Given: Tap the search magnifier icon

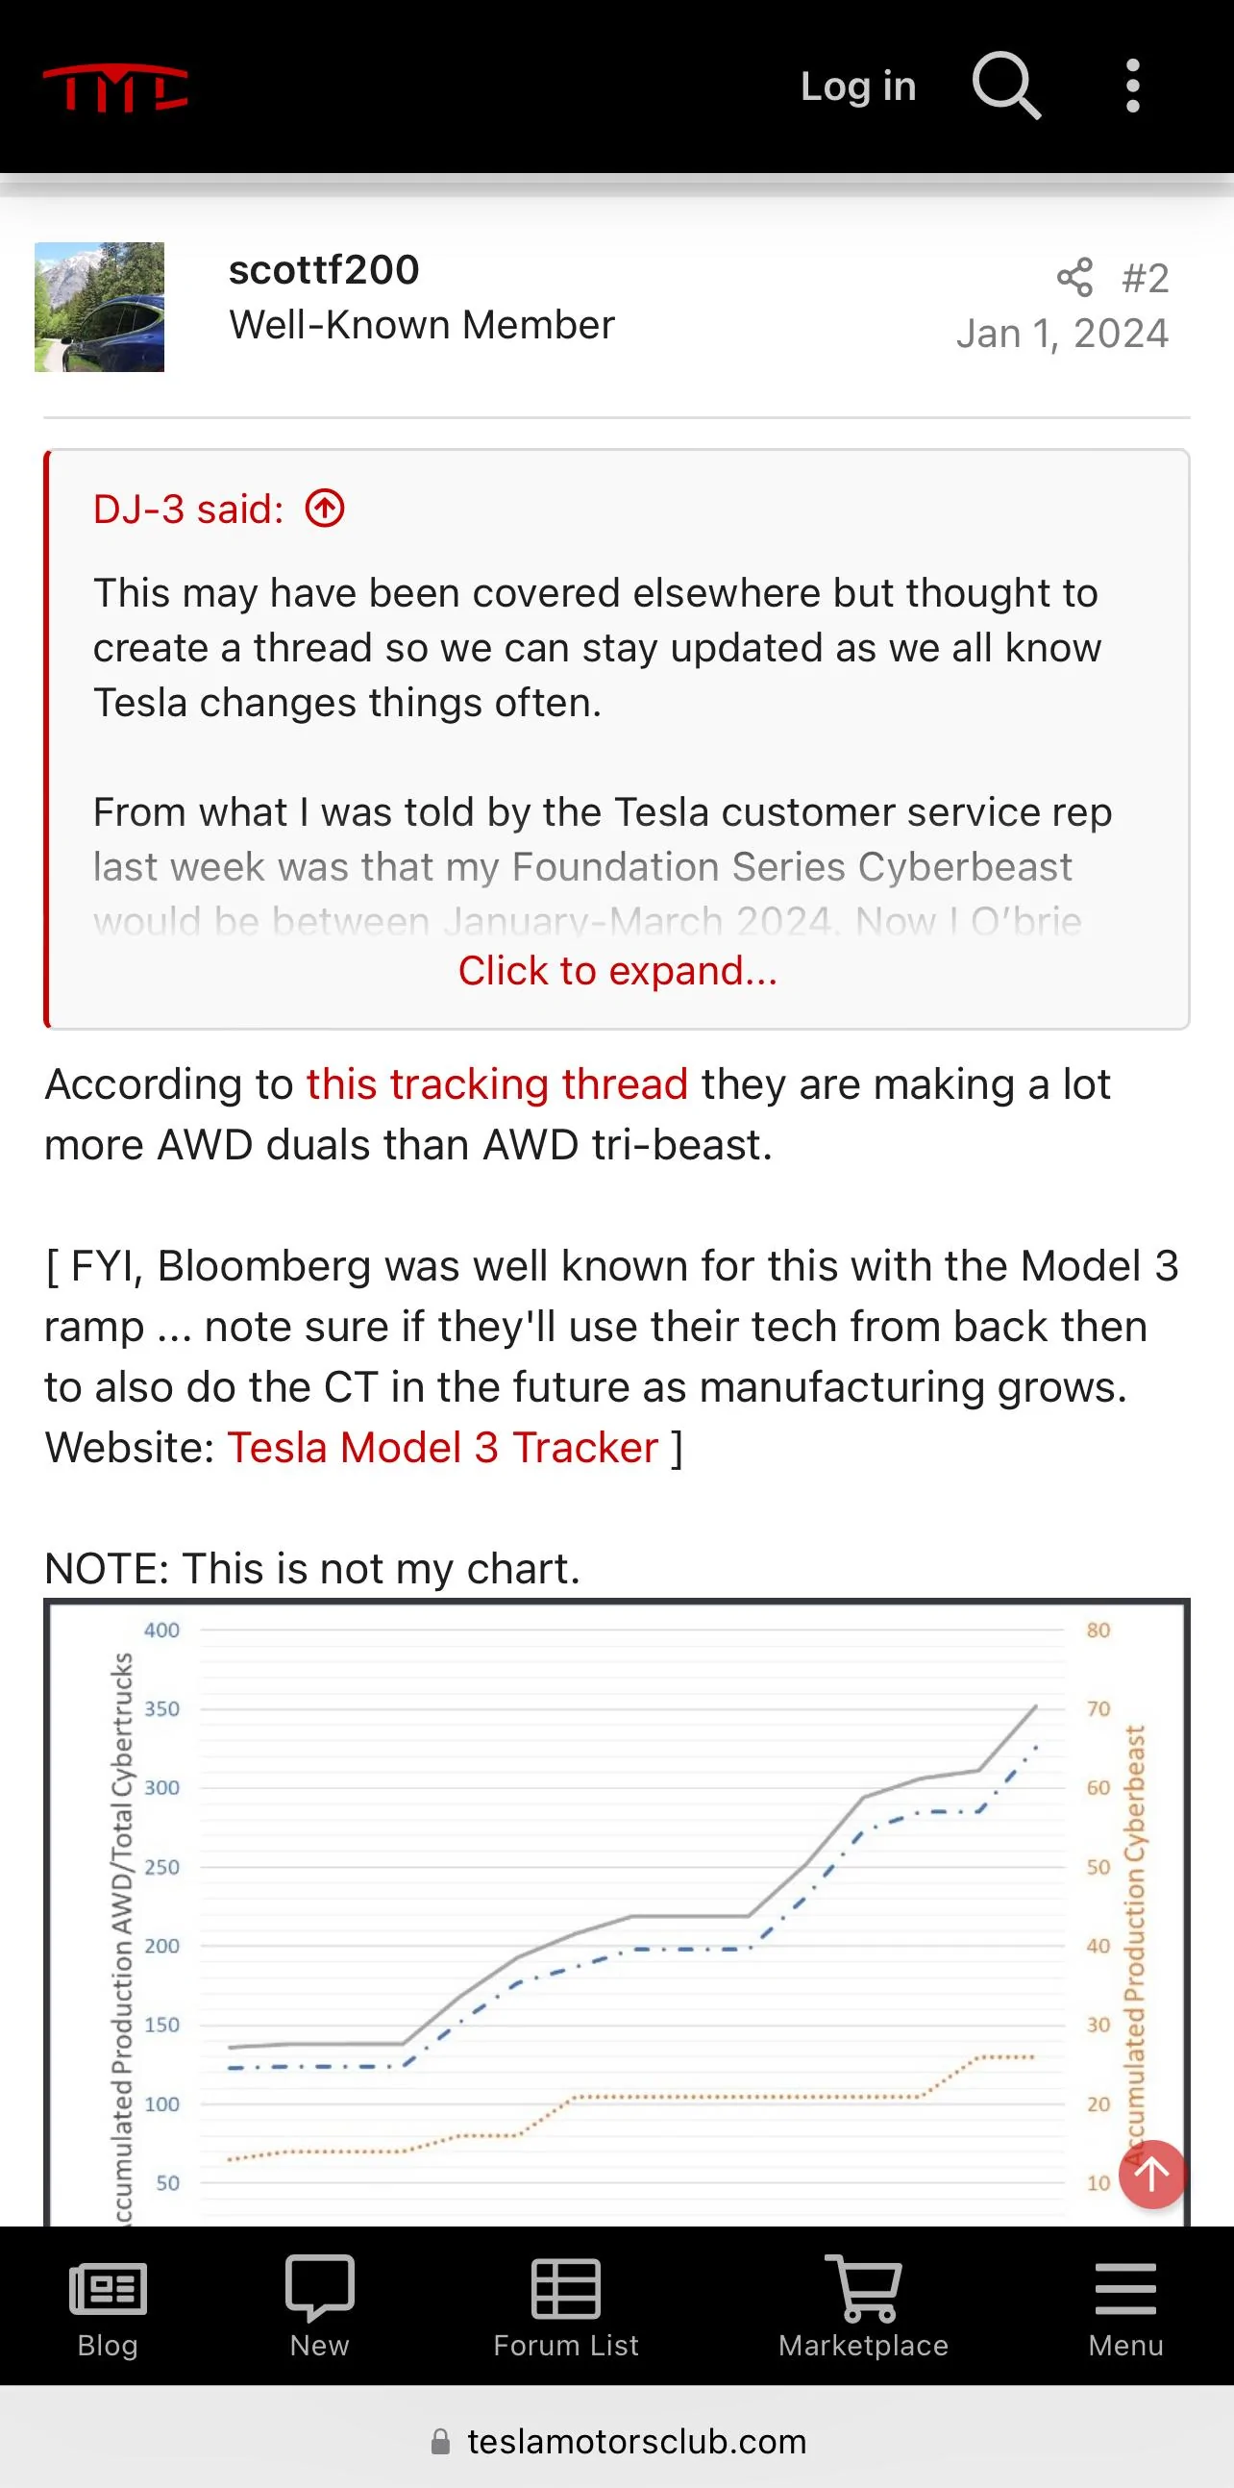Looking at the screenshot, I should [x=1006, y=86].
